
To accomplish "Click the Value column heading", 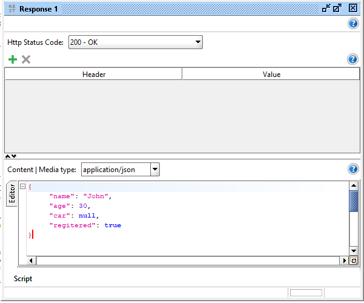I will (x=271, y=75).
